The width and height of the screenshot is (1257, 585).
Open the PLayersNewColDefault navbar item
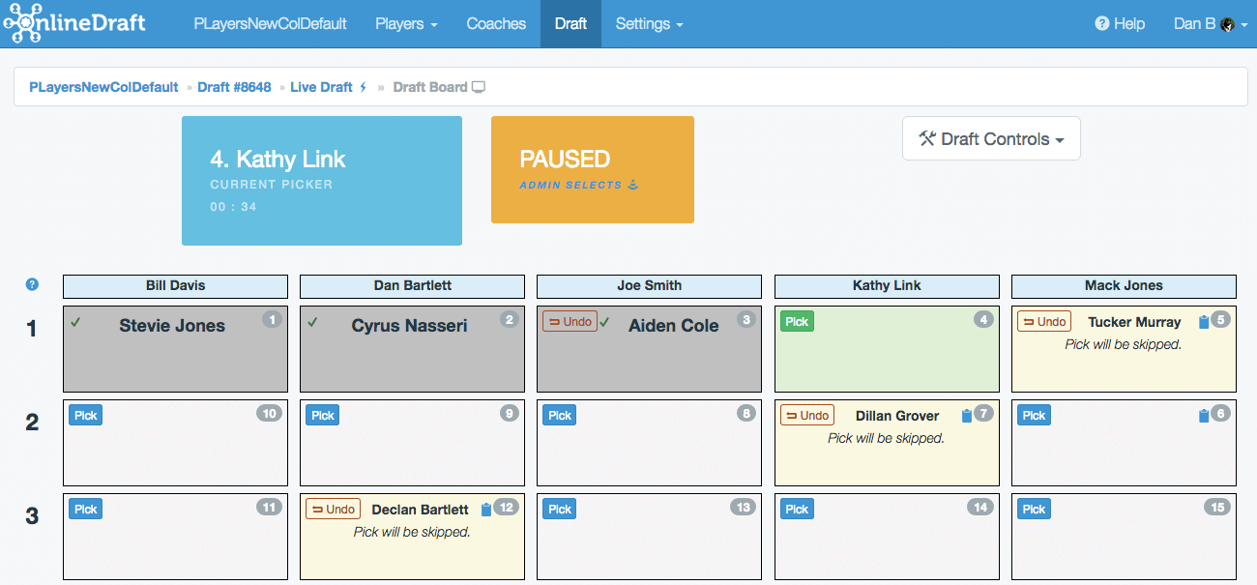(x=270, y=24)
